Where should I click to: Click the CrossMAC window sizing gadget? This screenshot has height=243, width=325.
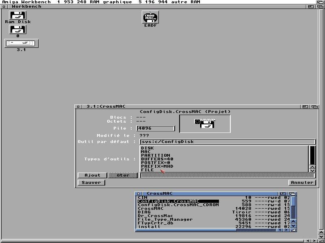293,230
